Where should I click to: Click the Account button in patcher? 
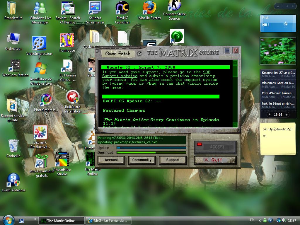point(111,160)
